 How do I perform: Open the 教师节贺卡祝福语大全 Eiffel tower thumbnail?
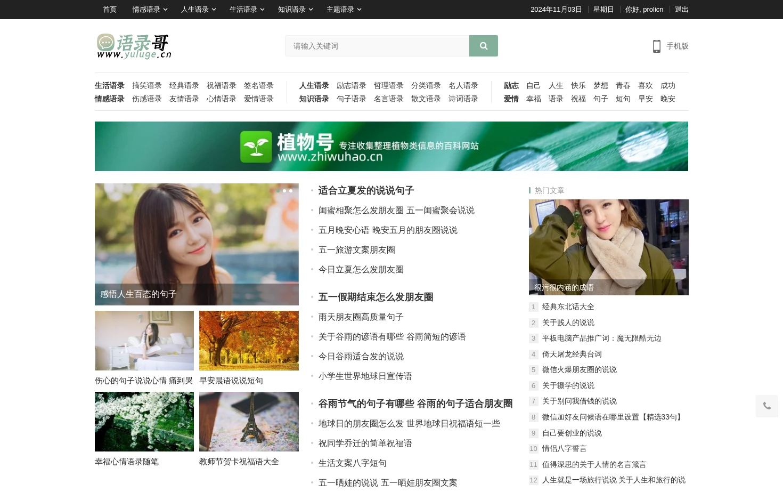249,422
